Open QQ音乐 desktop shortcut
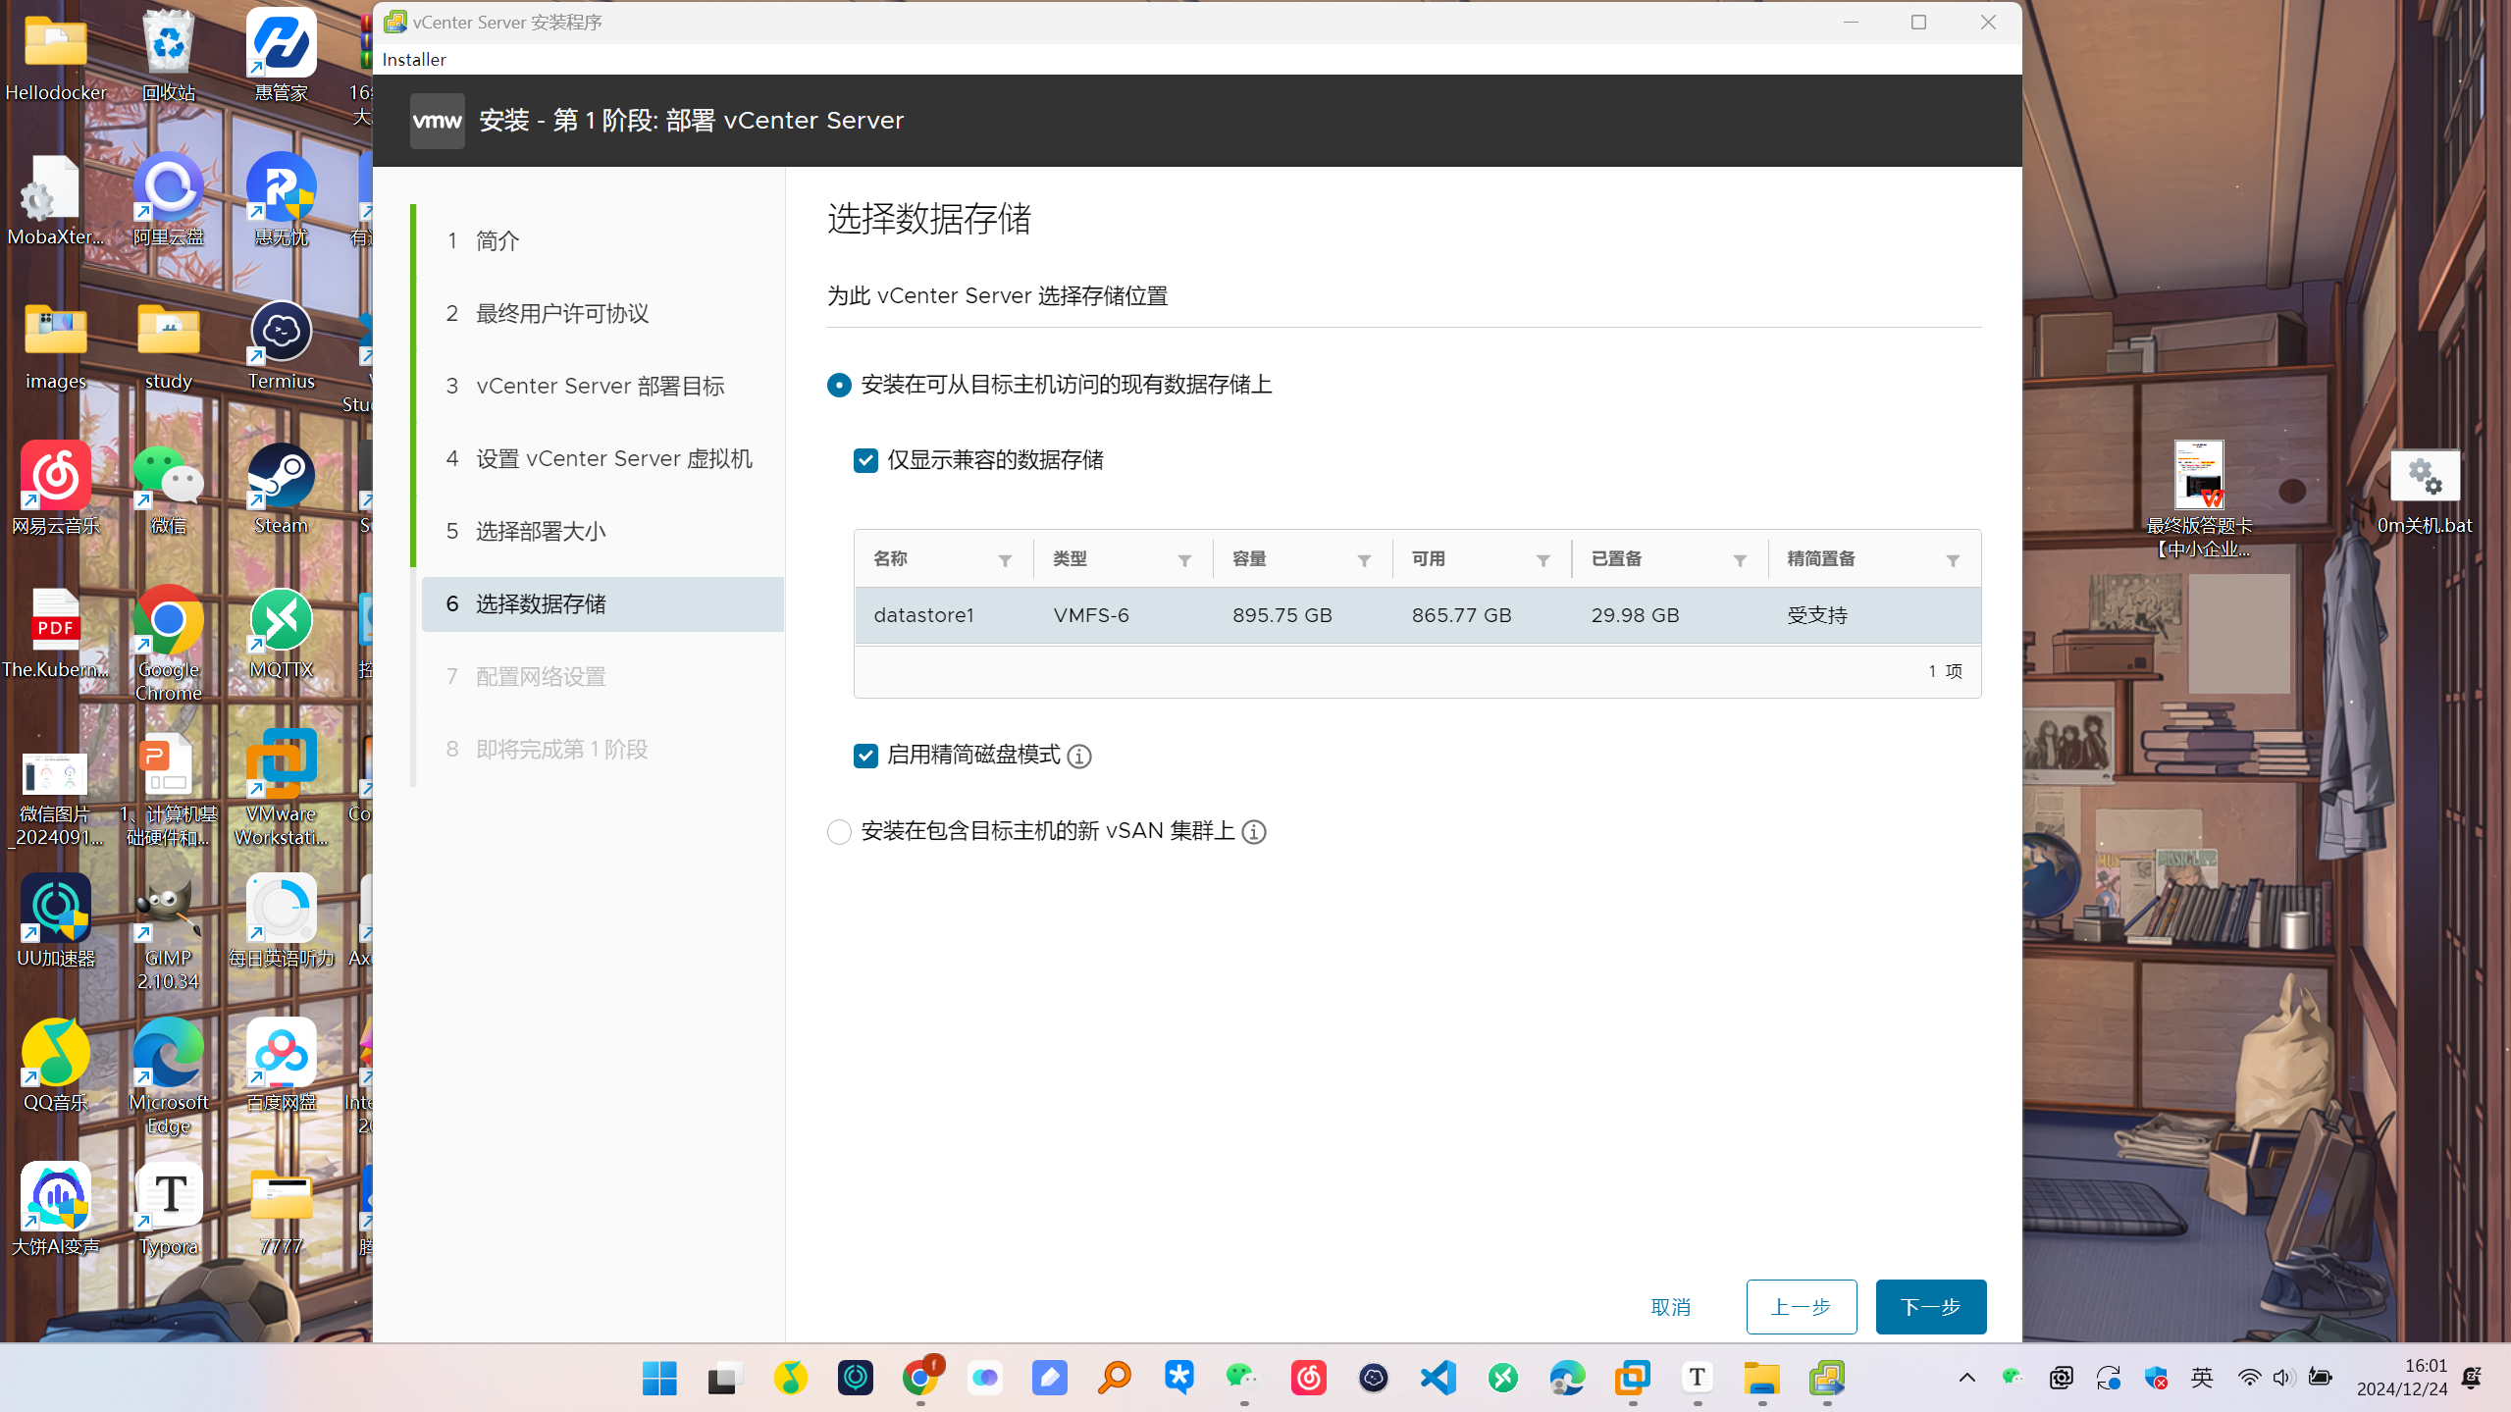This screenshot has height=1412, width=2511. coord(56,1067)
